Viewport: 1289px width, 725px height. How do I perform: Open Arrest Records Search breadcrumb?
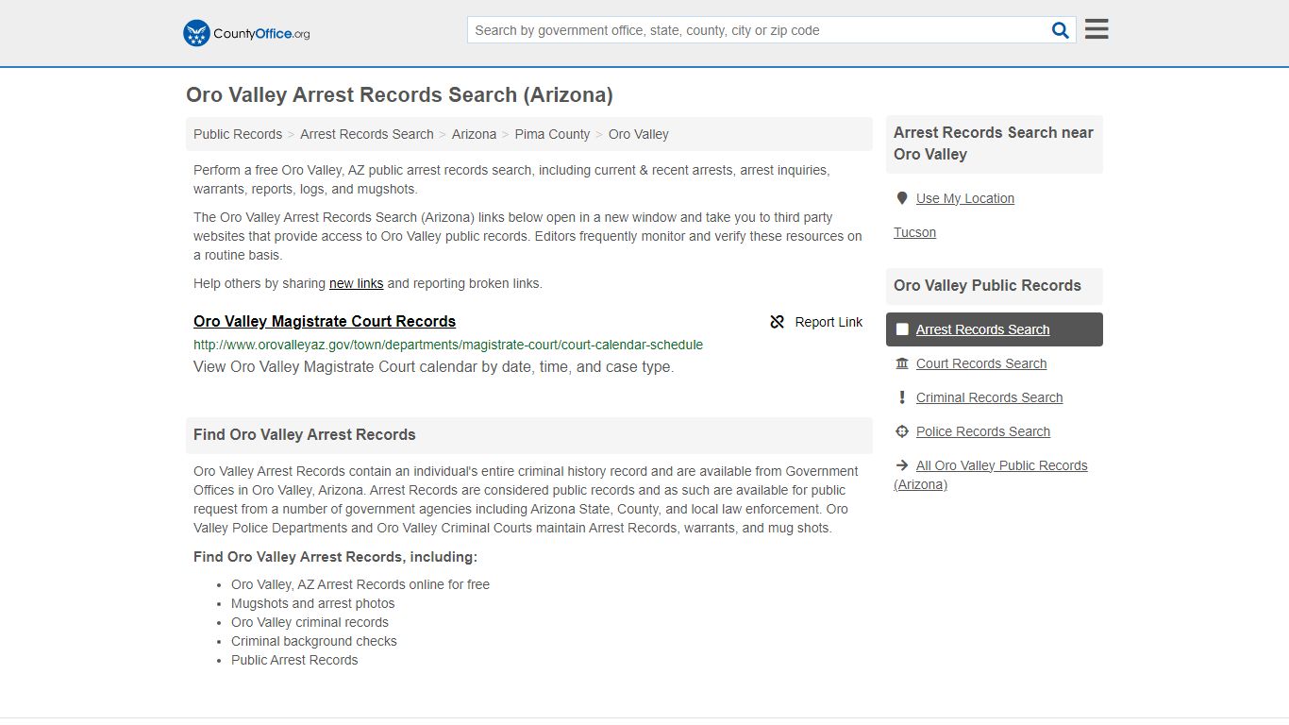[367, 134]
